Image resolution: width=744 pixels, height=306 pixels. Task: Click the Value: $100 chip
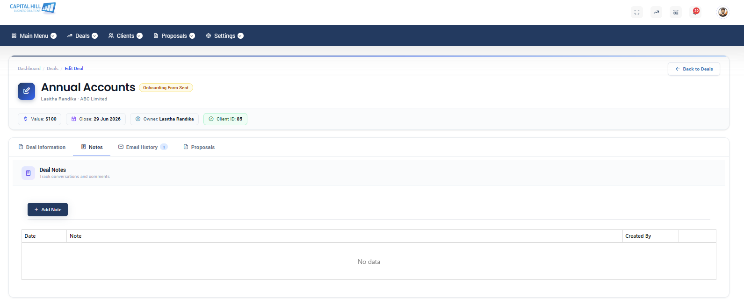[39, 119]
